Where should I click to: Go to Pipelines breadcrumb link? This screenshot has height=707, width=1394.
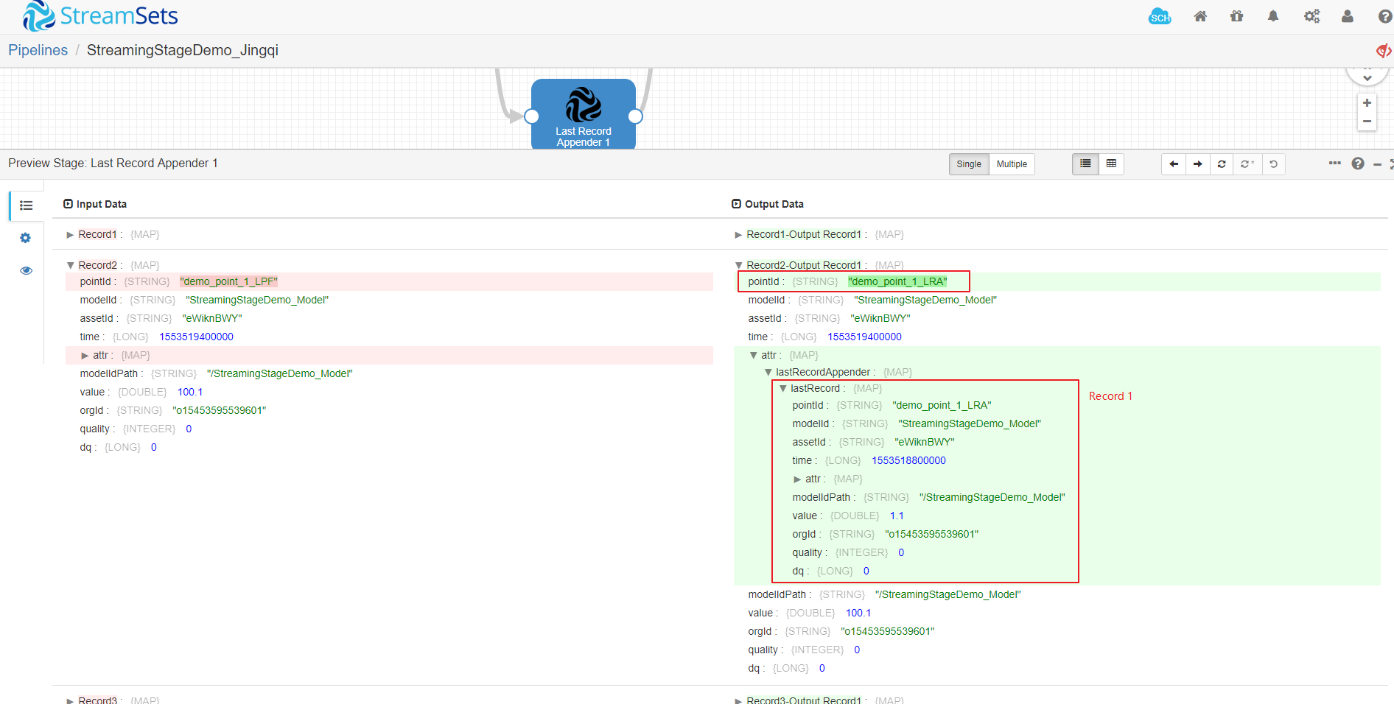[38, 50]
